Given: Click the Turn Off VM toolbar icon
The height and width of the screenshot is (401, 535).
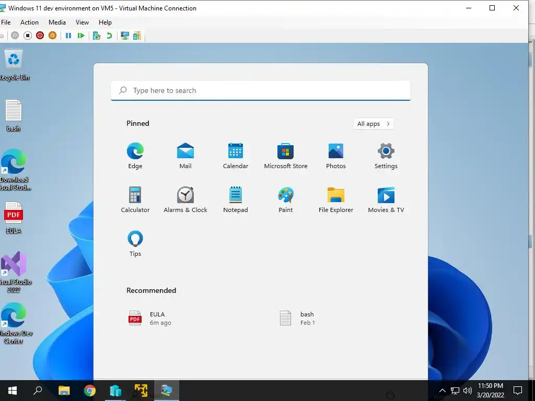Looking at the screenshot, I should [x=28, y=36].
